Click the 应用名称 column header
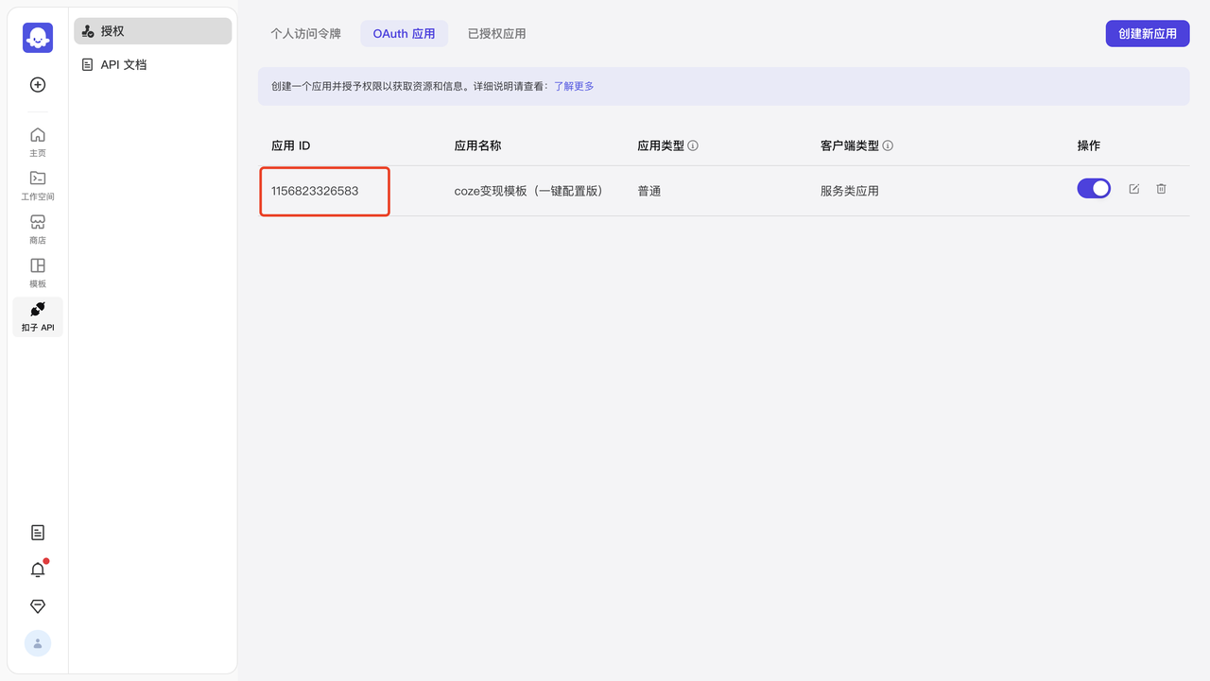 (x=477, y=145)
